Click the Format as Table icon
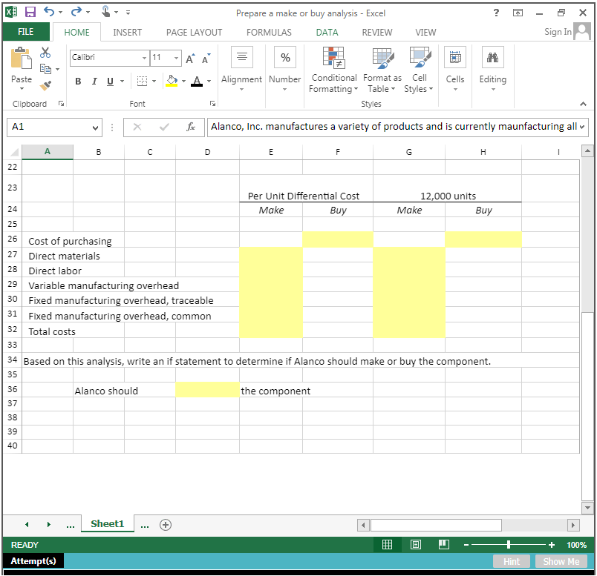597x576 pixels. click(382, 70)
